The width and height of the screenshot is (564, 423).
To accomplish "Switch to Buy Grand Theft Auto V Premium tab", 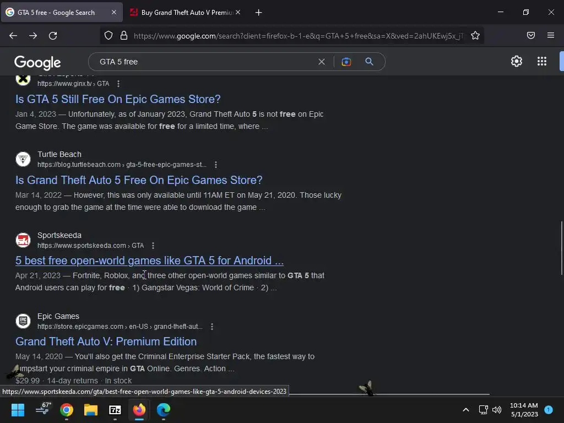I will pos(185,12).
